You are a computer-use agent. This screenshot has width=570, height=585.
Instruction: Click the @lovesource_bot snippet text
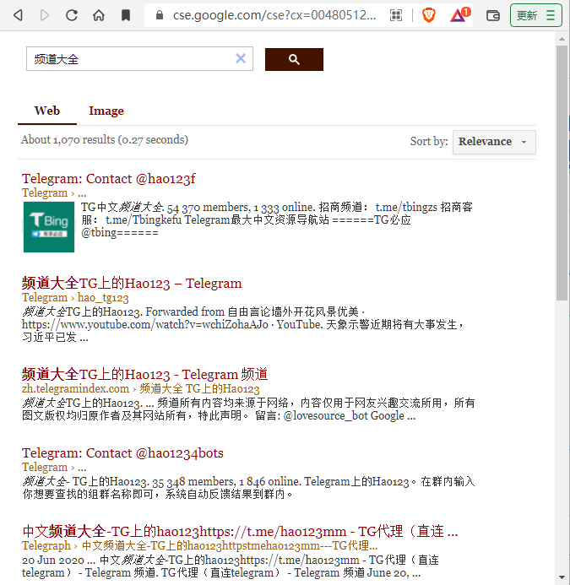(x=325, y=415)
